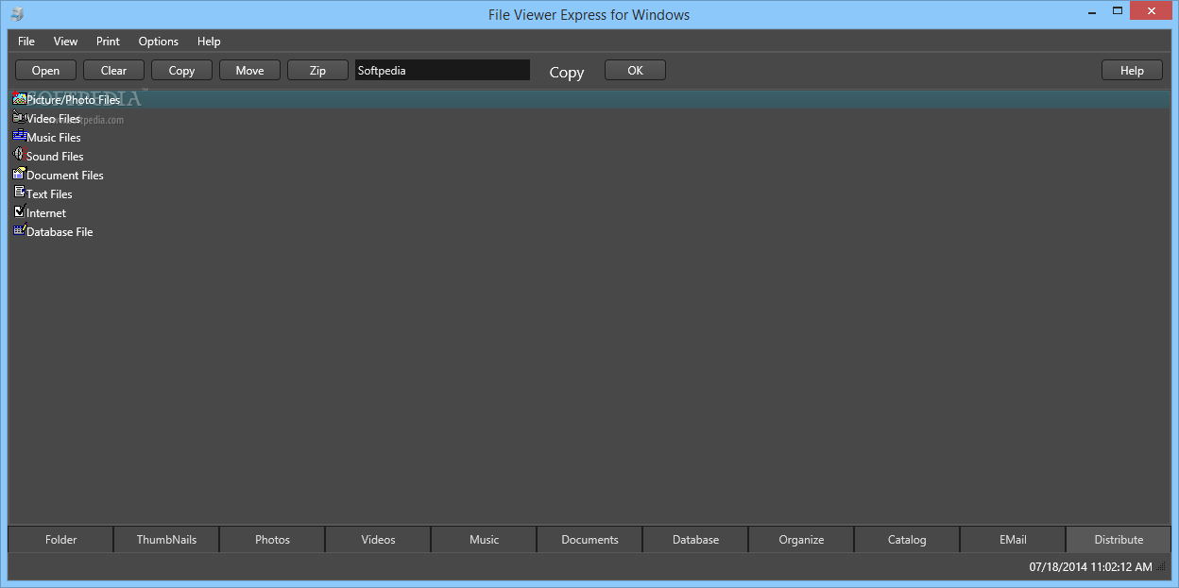1179x588 pixels.
Task: Click the Copy button
Action: [x=181, y=70]
